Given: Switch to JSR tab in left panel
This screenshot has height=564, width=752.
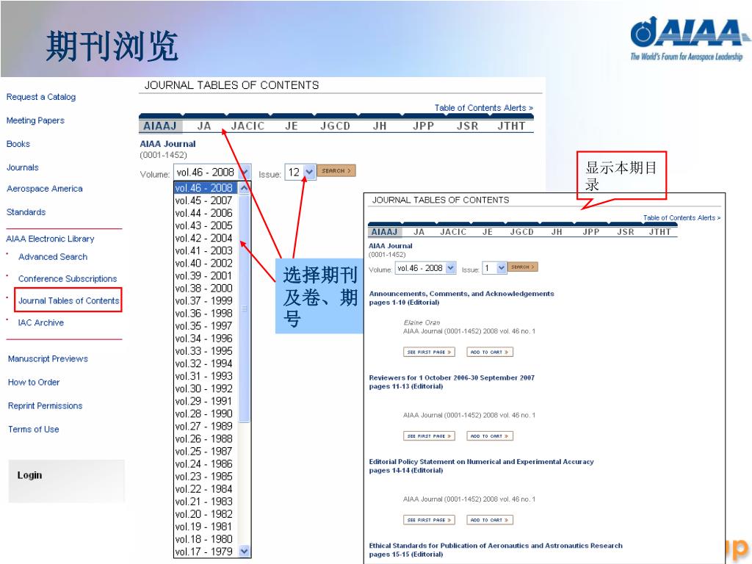Looking at the screenshot, I should 468,126.
